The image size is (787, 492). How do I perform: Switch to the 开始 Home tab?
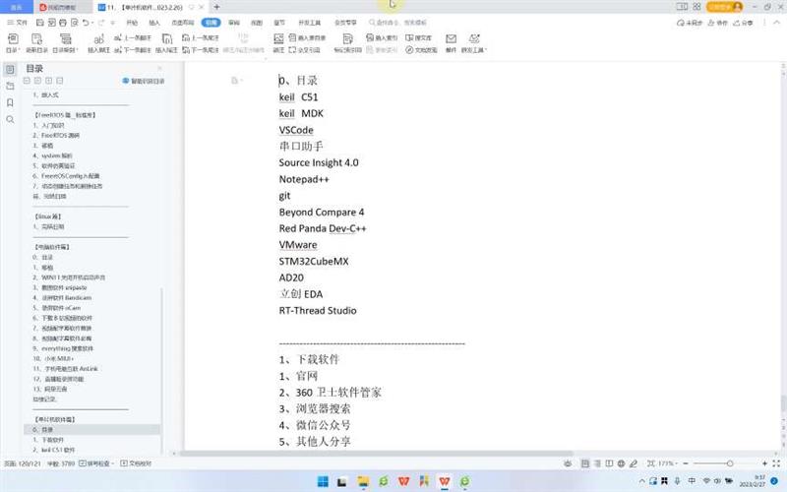click(x=132, y=23)
